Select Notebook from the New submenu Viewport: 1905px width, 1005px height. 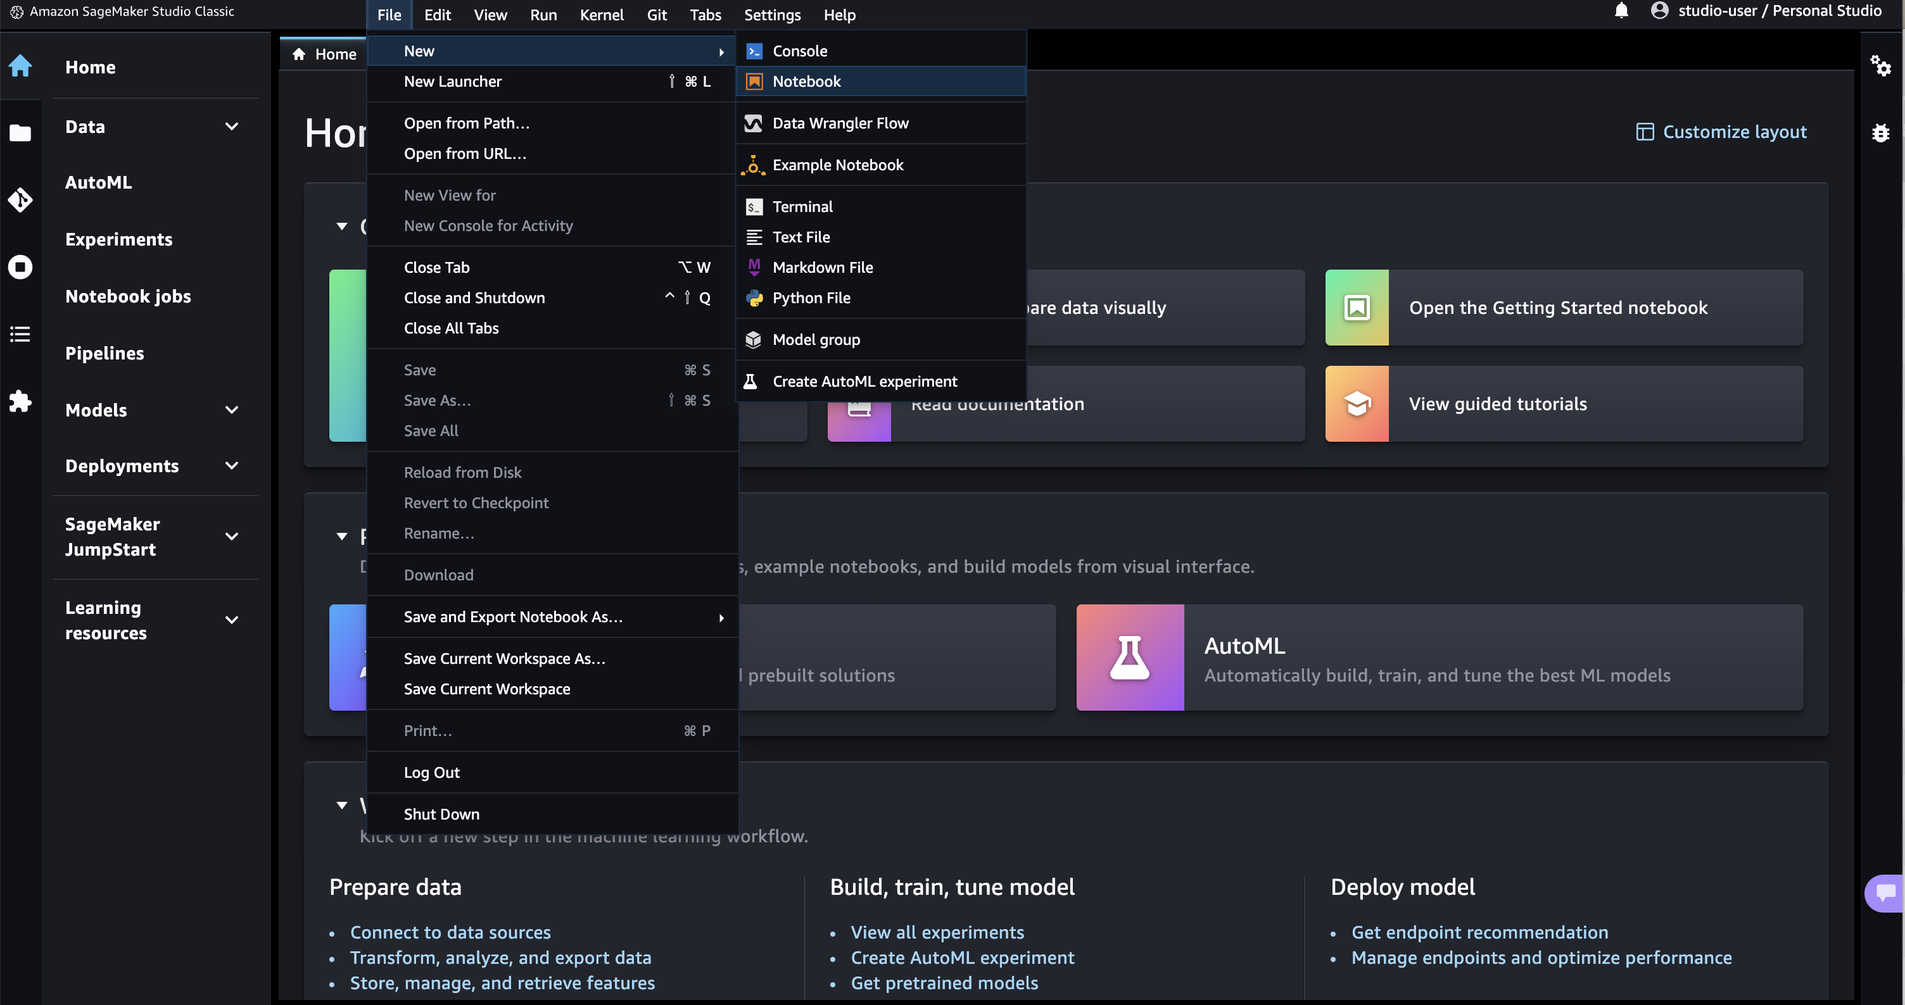point(806,81)
